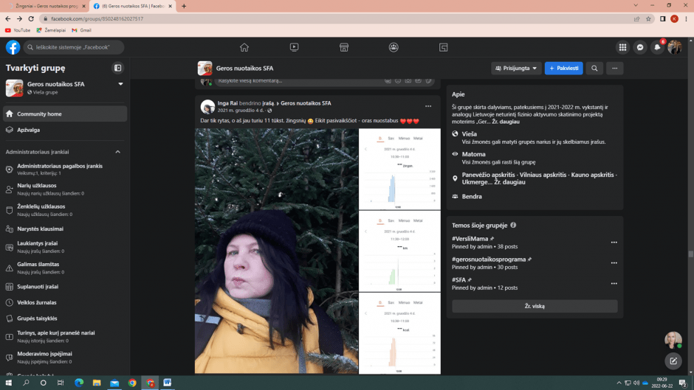Image resolution: width=694 pixels, height=390 pixels.
Task: Open the #VersliMama topic link
Action: click(470, 239)
